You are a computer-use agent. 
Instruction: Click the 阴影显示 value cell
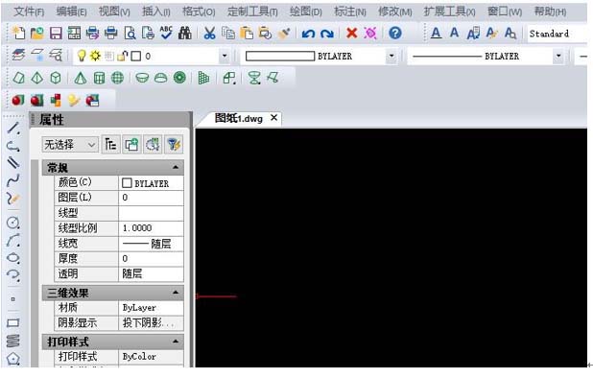tap(152, 322)
